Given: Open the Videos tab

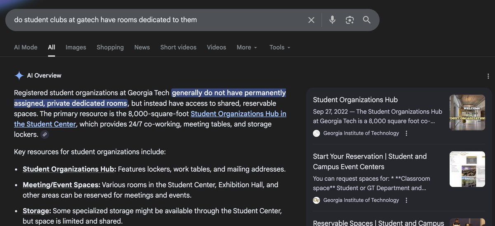Looking at the screenshot, I should 217,47.
